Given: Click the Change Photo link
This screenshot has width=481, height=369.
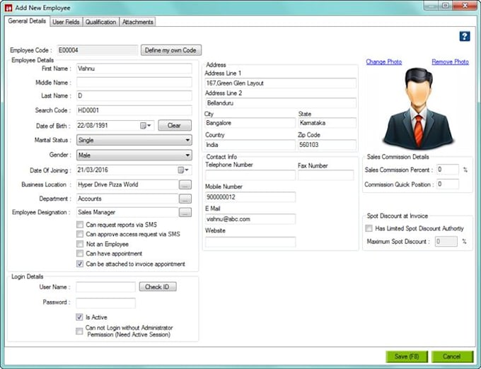Looking at the screenshot, I should 383,62.
